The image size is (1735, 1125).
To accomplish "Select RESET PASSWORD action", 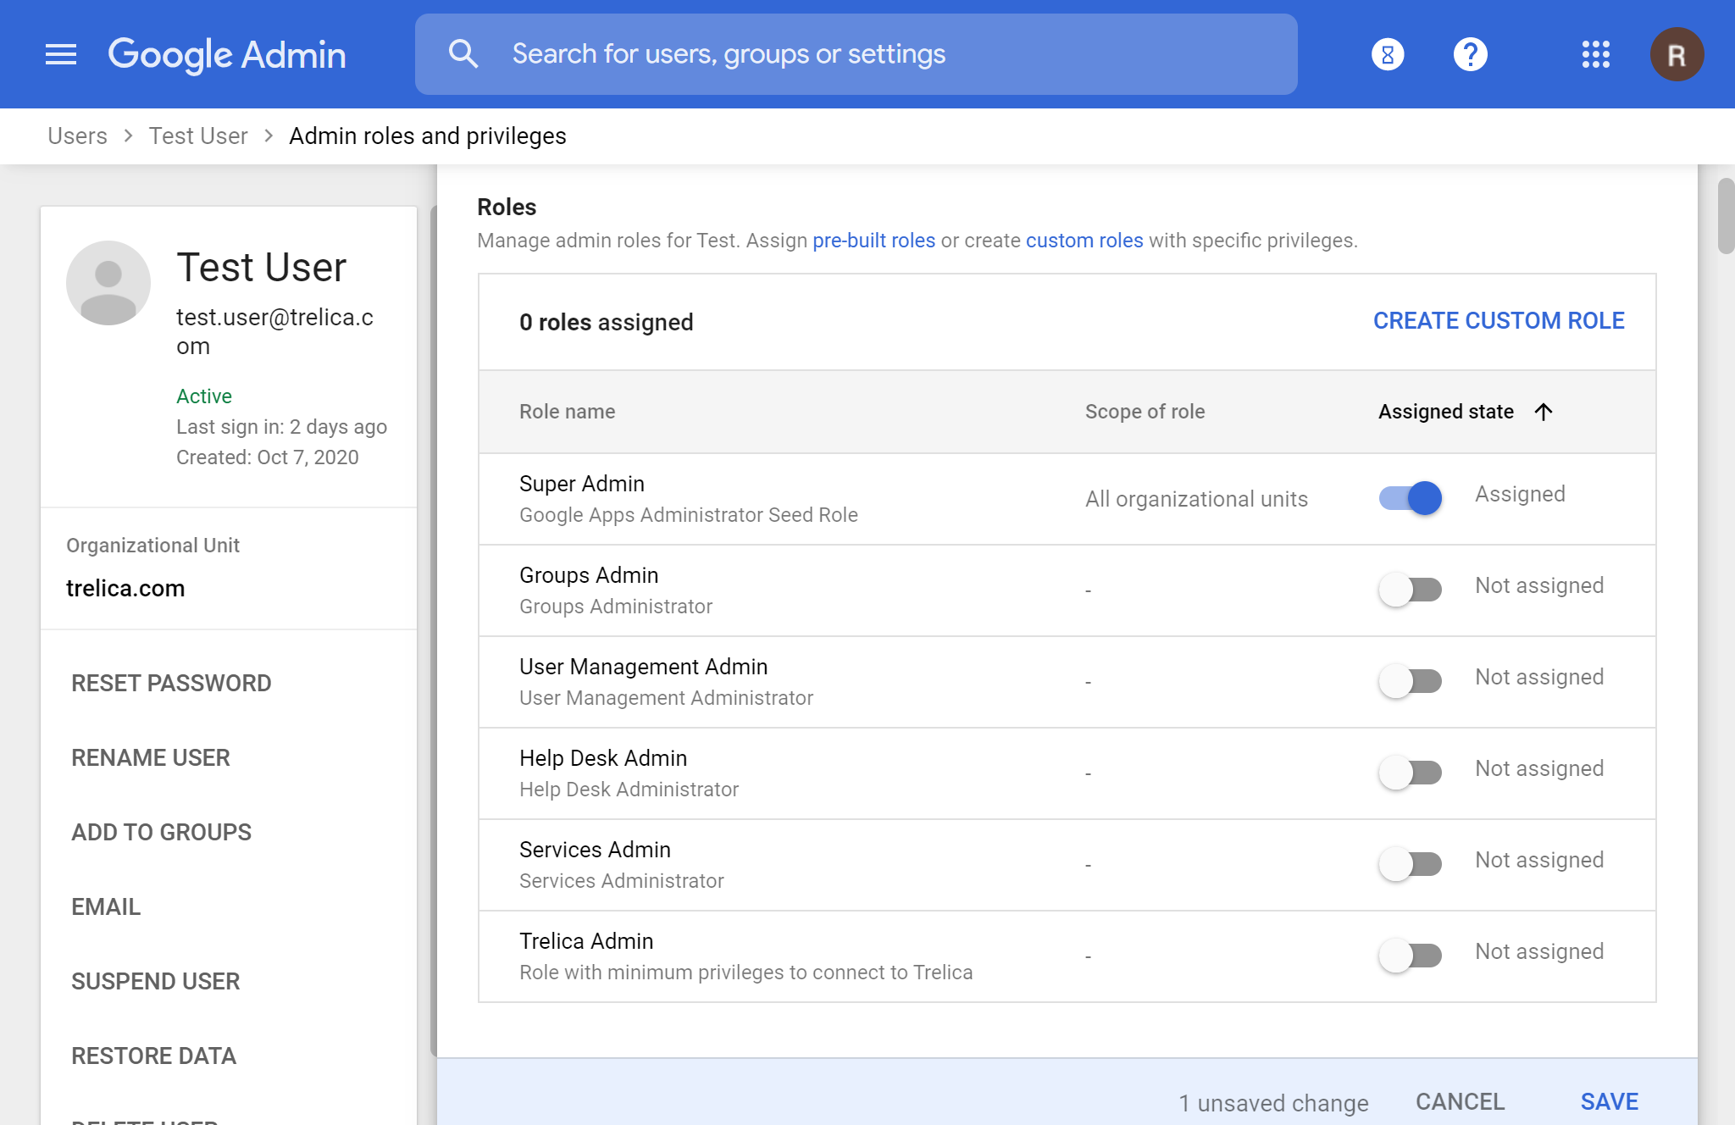I will pyautogui.click(x=171, y=683).
